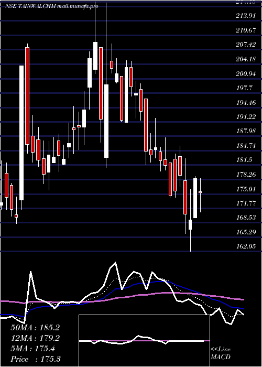Click the 168.53 price axis label

pos(246,218)
